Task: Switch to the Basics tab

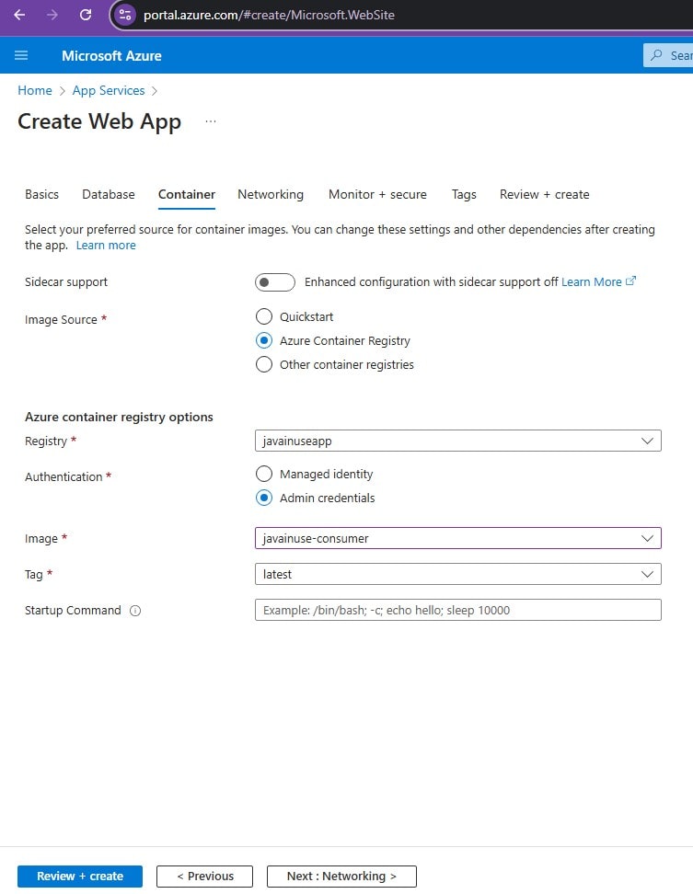Action: click(41, 194)
